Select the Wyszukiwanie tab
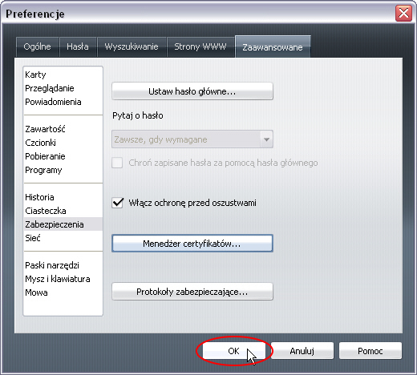This screenshot has width=417, height=375. coord(132,46)
